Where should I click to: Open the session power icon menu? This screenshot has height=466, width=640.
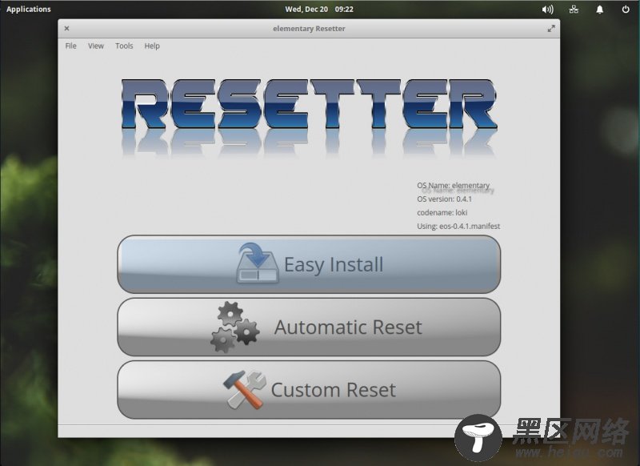pyautogui.click(x=626, y=9)
